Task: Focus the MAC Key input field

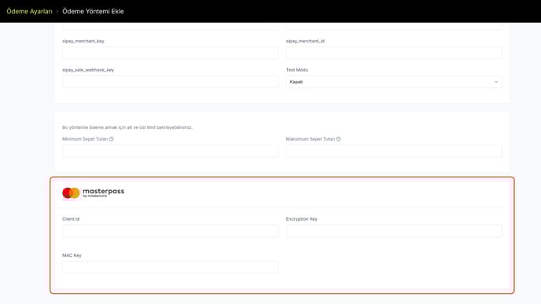Action: 170,267
